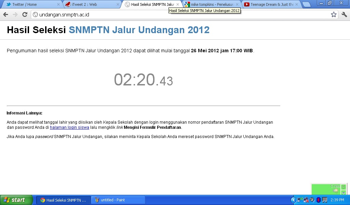Viewport: 350px width, 205px height.
Task: Open the Windows Start menu
Action: pos(16,200)
